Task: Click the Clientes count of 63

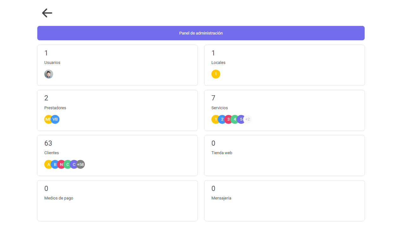Action: point(48,143)
